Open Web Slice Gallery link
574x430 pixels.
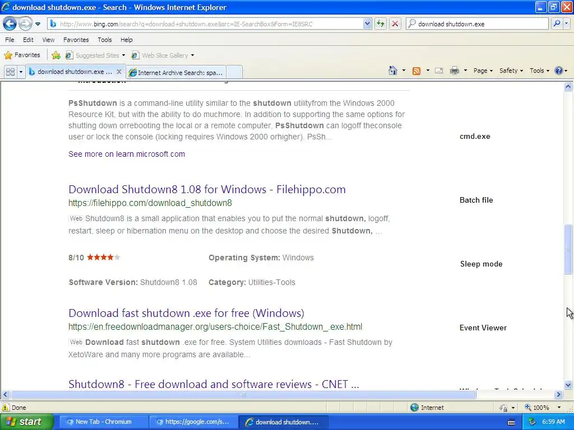163,55
